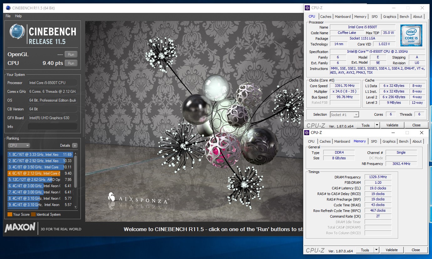Open Tools dropdown arrow in upper CPU-Z
The image size is (432, 259).
[x=377, y=125]
